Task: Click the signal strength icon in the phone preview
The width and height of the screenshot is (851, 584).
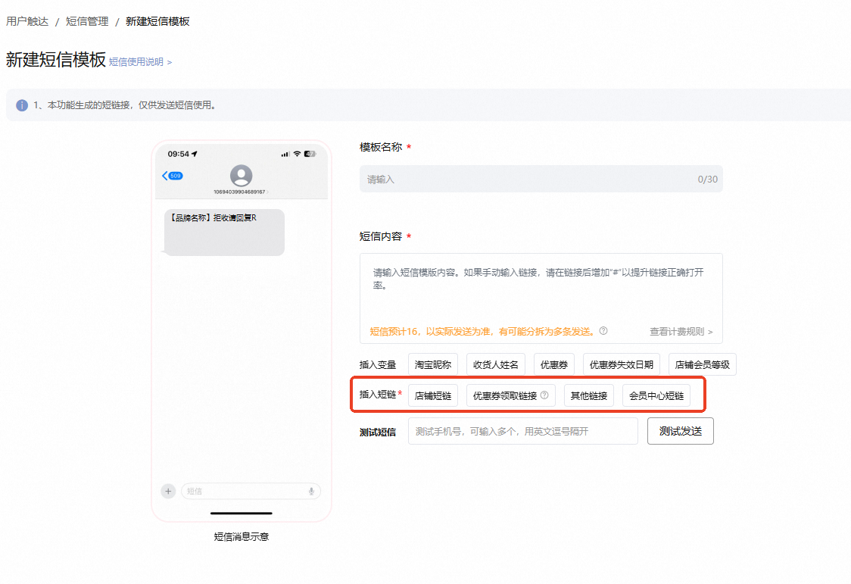Action: [285, 155]
